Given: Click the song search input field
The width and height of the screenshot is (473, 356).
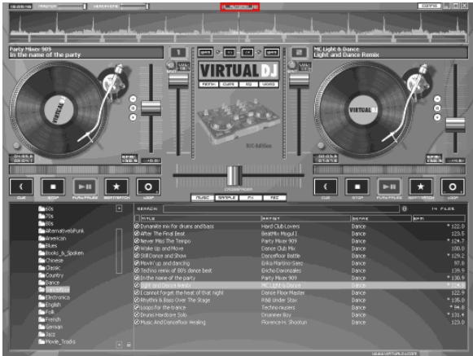Looking at the screenshot, I should pyautogui.click(x=281, y=209).
